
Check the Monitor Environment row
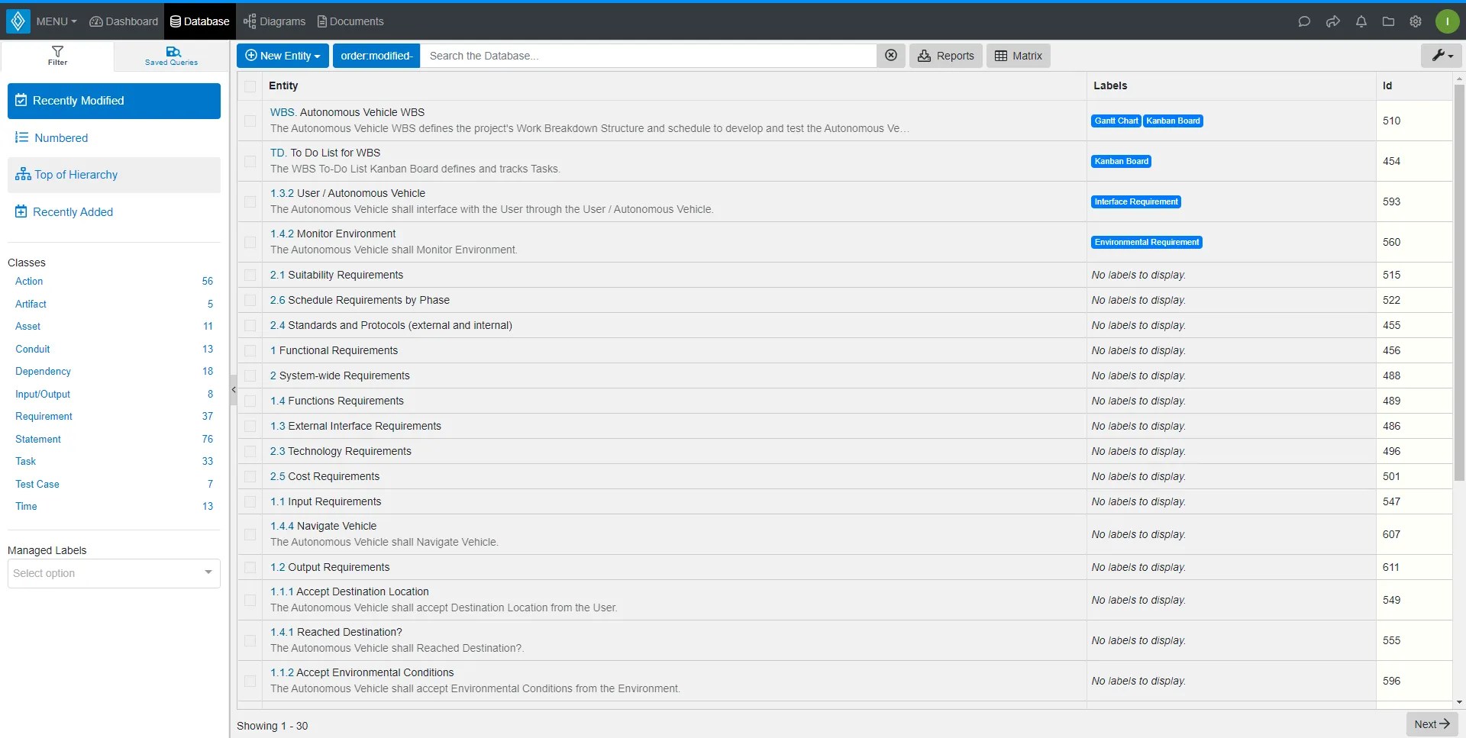250,242
